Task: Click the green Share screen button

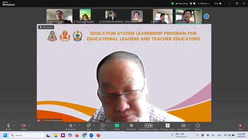Action: pos(117,127)
